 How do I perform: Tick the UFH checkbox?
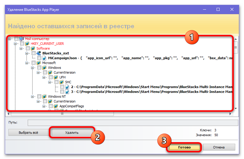pos(51,77)
